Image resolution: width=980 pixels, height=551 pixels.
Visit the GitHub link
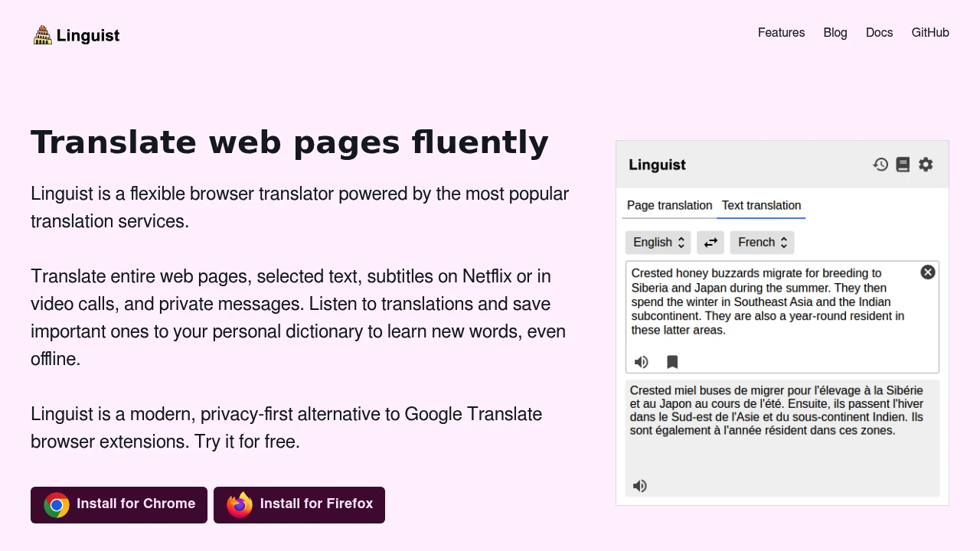[x=930, y=32]
